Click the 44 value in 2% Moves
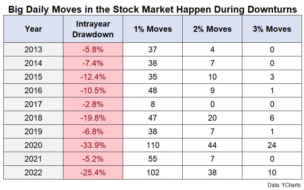 [x=212, y=145]
